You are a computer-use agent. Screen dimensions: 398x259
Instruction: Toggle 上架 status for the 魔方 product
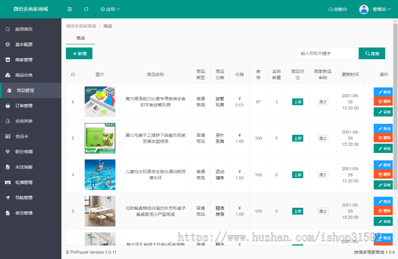point(298,102)
